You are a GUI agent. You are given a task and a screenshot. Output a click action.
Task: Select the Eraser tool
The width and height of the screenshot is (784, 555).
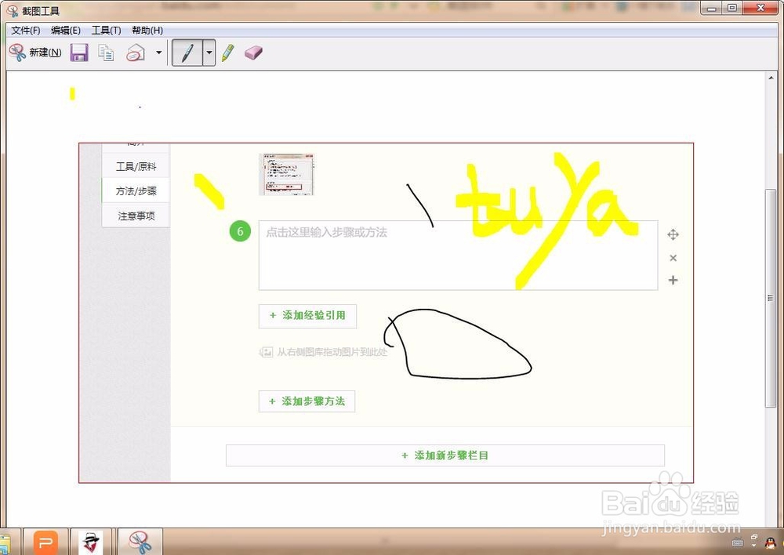point(252,53)
